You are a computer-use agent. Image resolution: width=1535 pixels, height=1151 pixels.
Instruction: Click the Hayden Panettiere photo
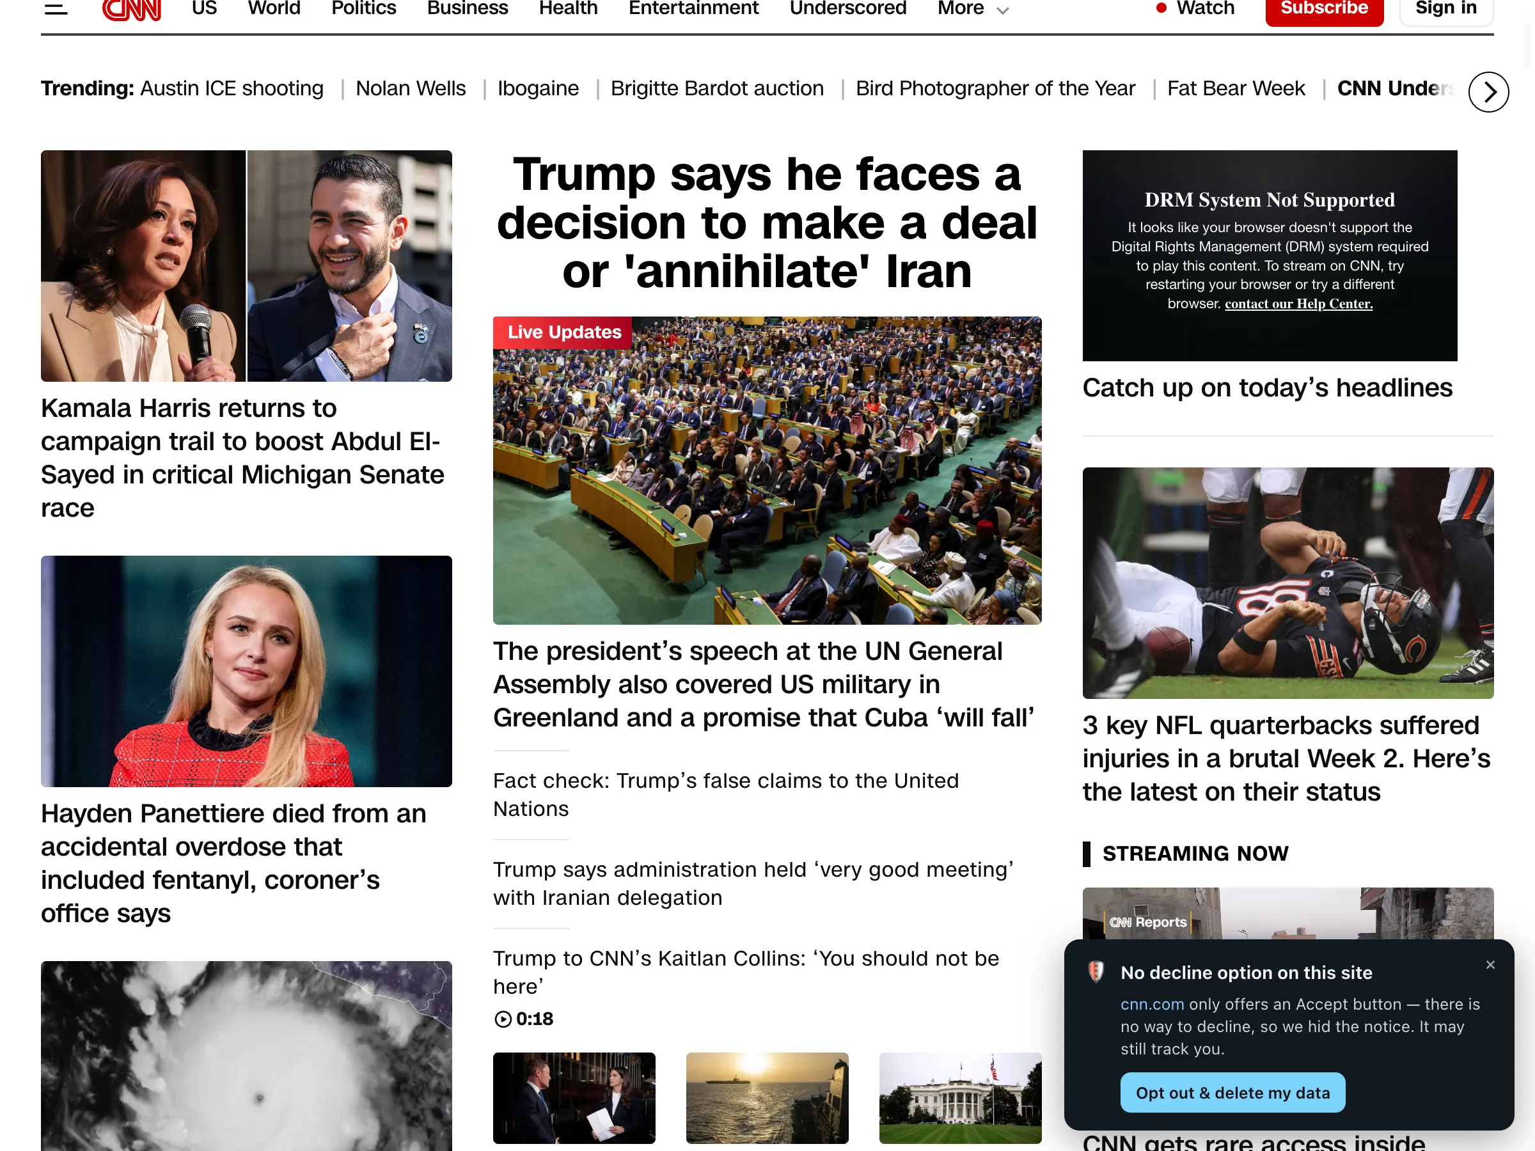click(246, 671)
